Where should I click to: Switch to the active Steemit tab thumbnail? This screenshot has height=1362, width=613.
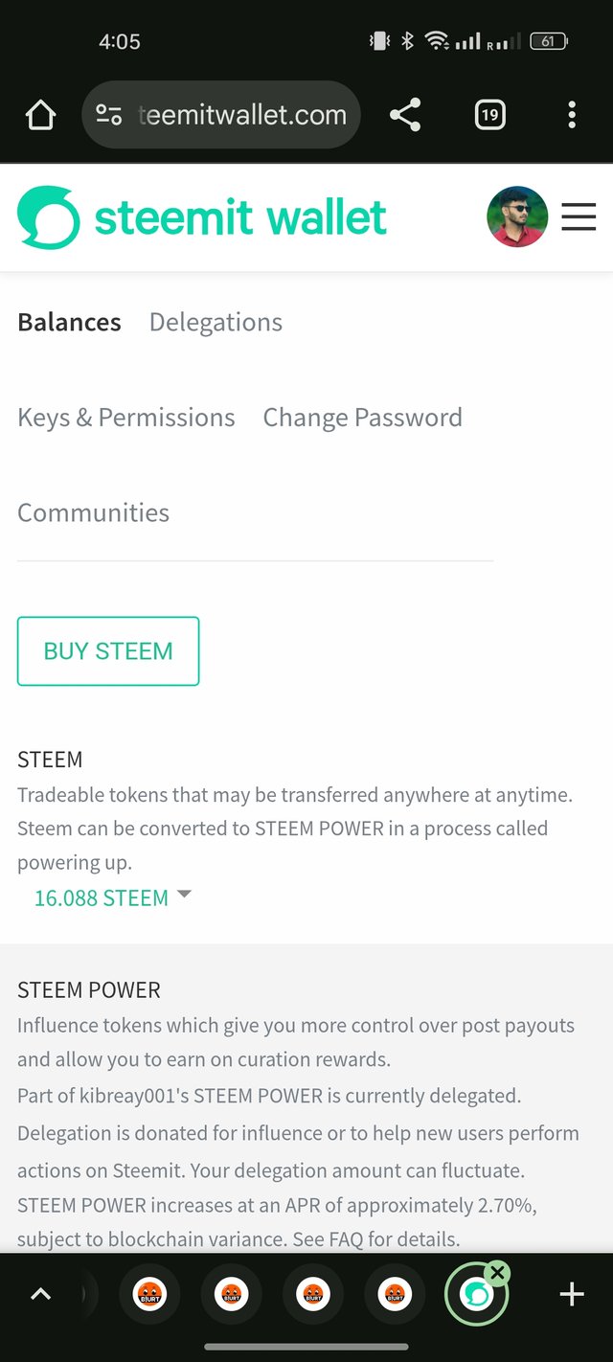point(476,1295)
